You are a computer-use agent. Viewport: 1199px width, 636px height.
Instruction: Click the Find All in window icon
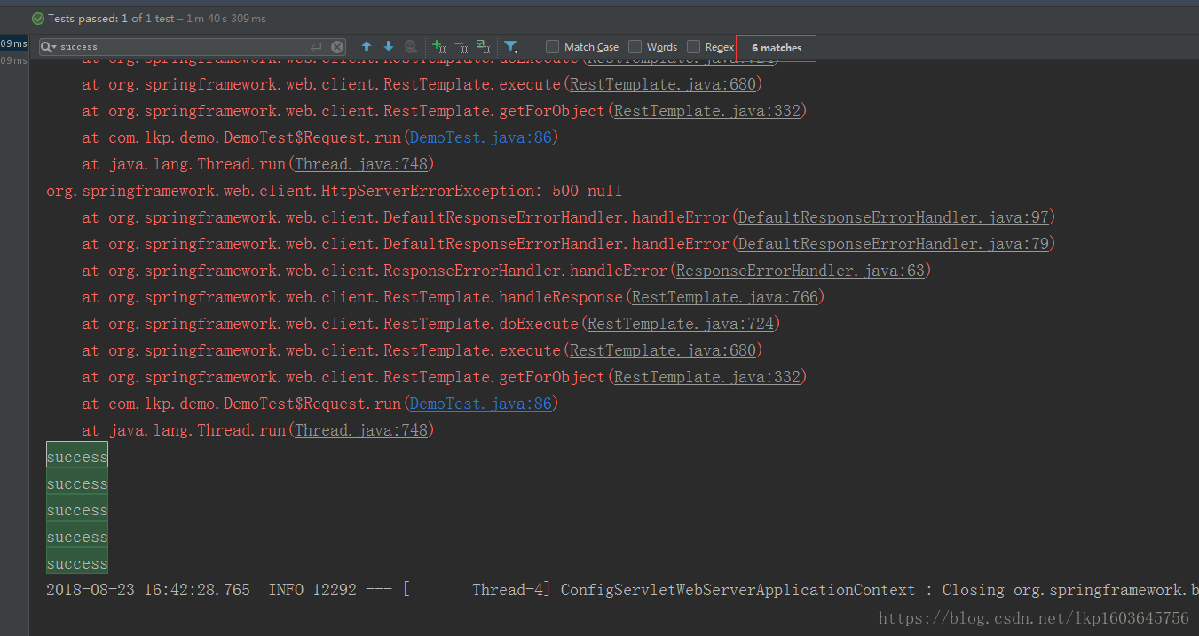pyautogui.click(x=410, y=47)
